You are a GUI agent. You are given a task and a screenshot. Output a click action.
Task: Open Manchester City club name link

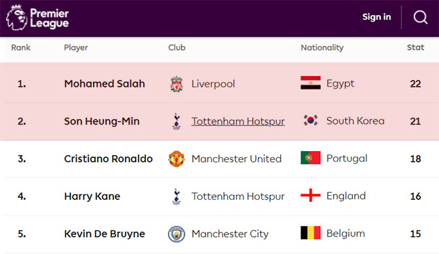(230, 234)
